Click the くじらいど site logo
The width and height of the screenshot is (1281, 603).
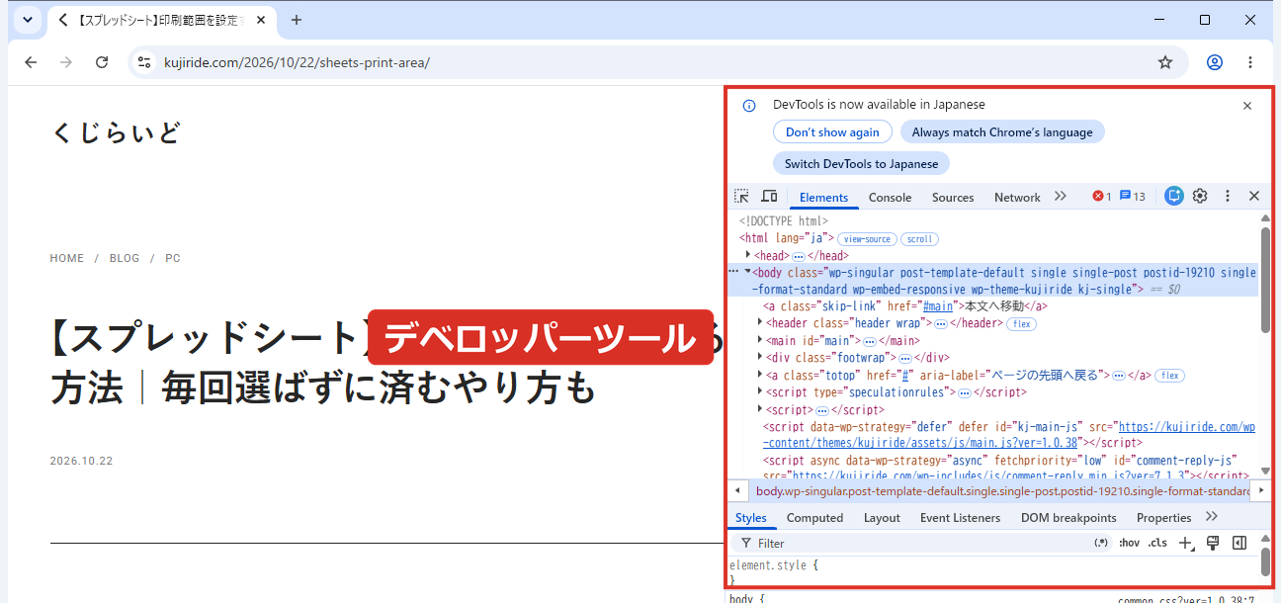pyautogui.click(x=116, y=132)
